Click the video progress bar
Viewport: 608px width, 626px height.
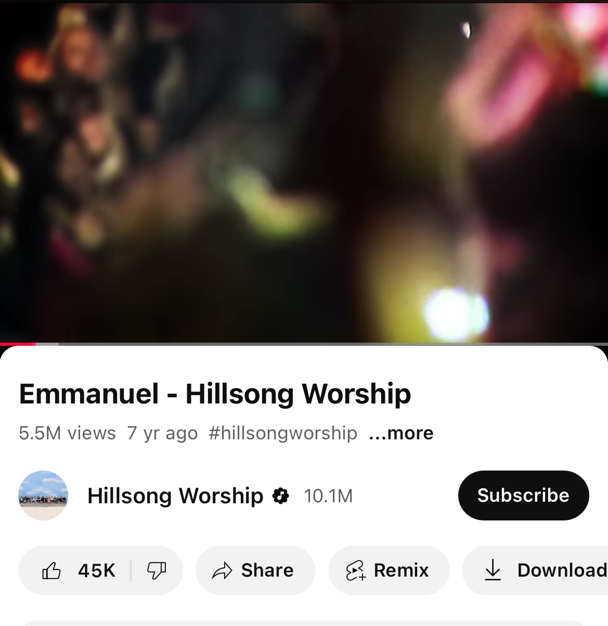(304, 344)
